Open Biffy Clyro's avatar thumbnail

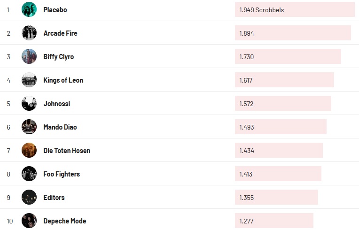[29, 56]
